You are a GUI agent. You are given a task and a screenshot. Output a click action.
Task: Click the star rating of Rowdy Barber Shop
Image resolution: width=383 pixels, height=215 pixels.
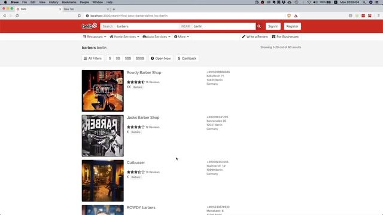click(136, 82)
